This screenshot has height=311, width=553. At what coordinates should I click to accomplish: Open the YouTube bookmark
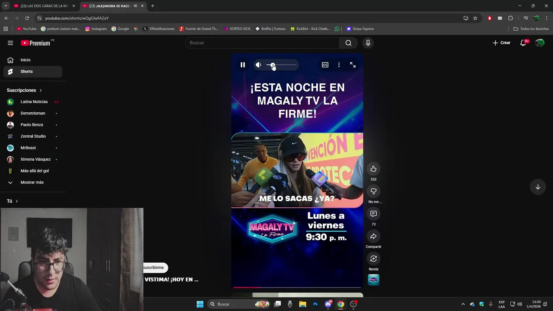point(26,29)
